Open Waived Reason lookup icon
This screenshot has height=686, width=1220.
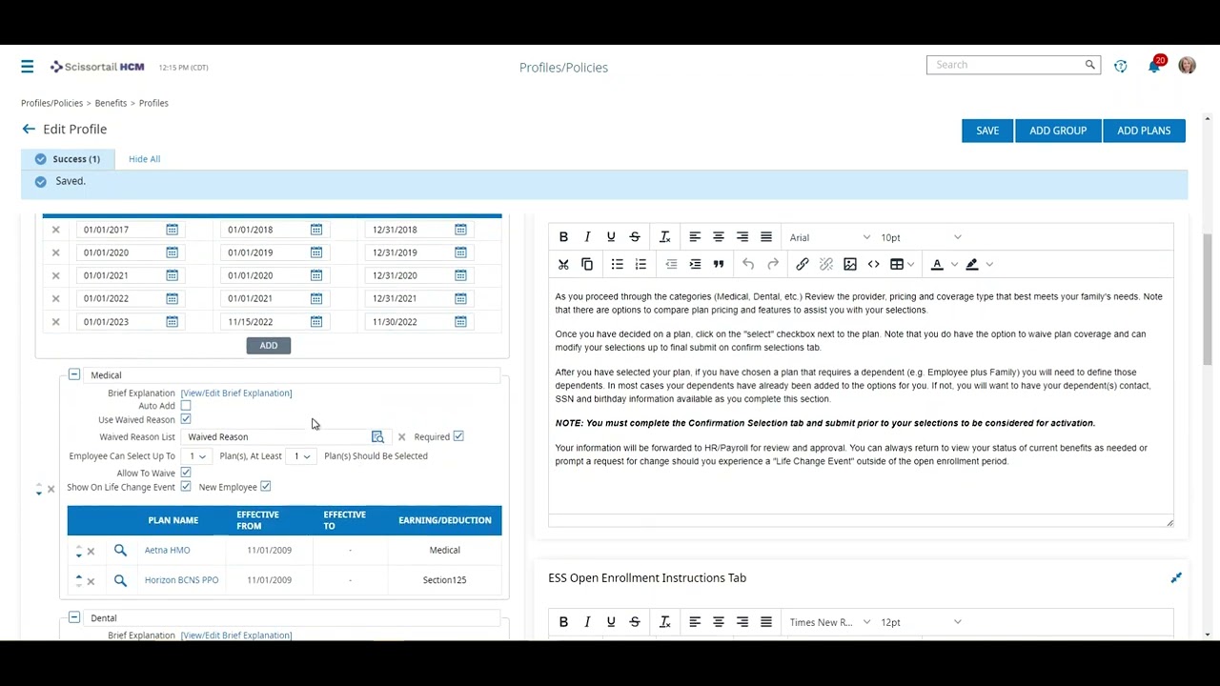[x=377, y=436]
